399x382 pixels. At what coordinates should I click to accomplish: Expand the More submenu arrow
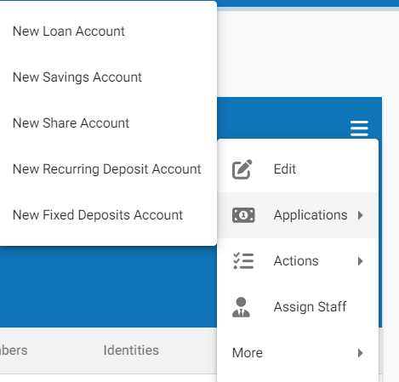pos(360,353)
